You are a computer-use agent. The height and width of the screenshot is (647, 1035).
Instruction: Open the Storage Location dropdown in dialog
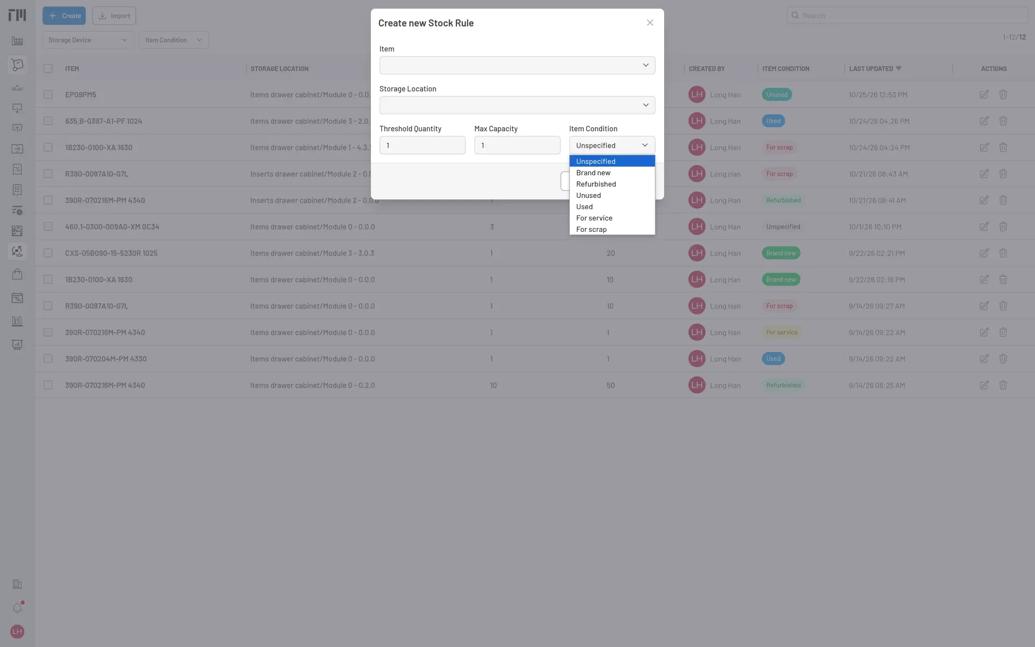point(517,105)
